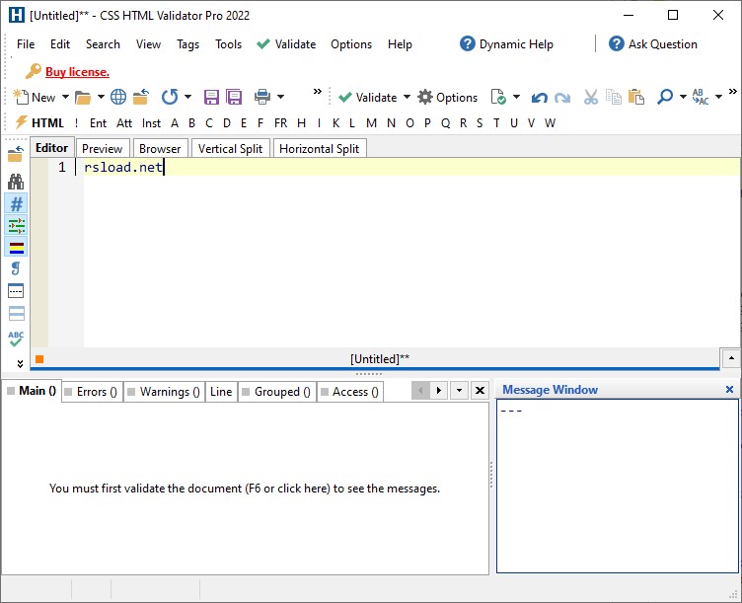Click the Save floppy disk icon

coord(211,97)
